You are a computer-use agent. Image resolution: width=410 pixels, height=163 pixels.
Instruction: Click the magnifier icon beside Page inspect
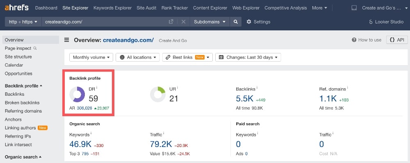tap(35, 48)
